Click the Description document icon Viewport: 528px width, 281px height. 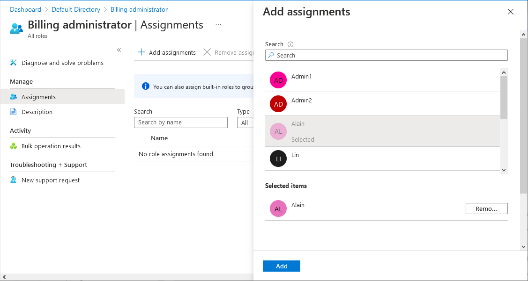point(14,112)
